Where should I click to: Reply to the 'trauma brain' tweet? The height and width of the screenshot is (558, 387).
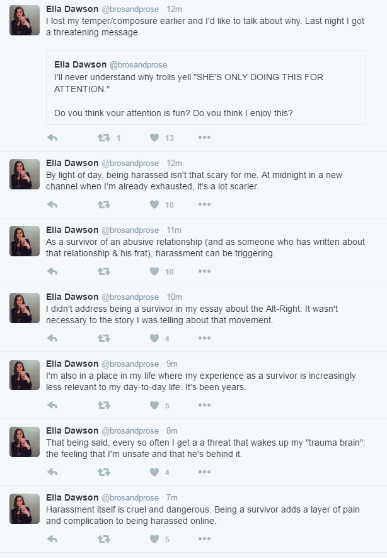click(x=52, y=472)
